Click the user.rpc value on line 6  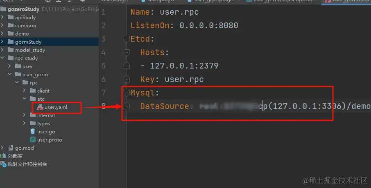coord(184,80)
